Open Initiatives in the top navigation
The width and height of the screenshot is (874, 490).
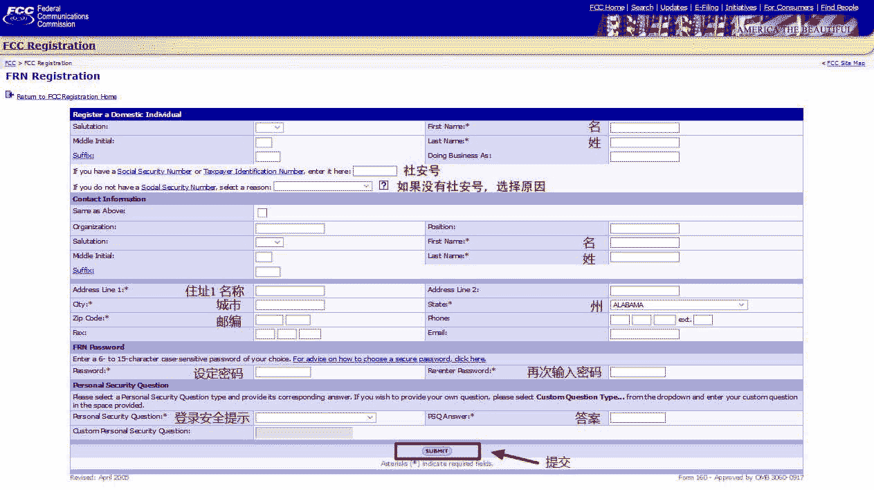[x=741, y=8]
